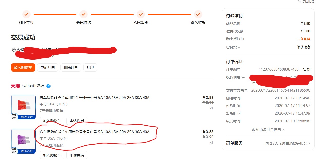Screen dimensions: 319x165
Task: Click the 卖家发货 checkmark icon
Action: tap(141, 14)
